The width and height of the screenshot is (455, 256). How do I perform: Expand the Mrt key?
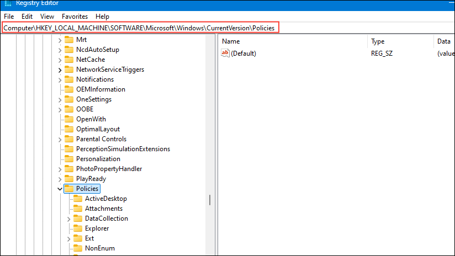(x=60, y=40)
